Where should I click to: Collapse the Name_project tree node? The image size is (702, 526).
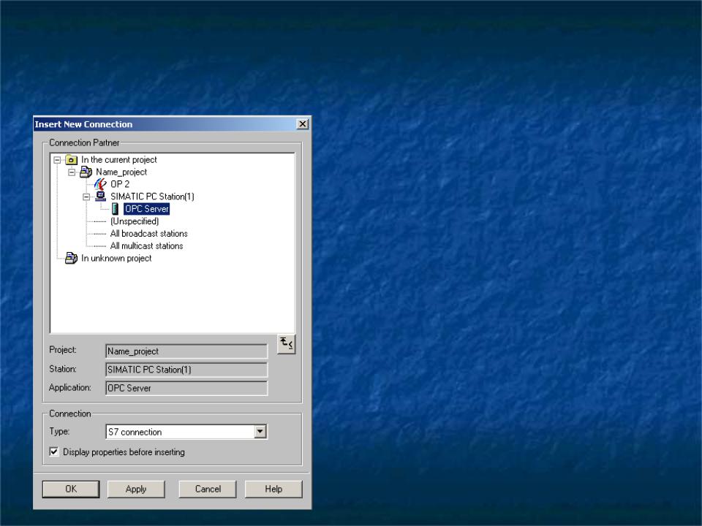click(x=72, y=172)
